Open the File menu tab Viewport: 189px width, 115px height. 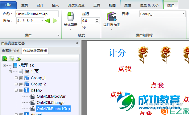coord(8,5)
